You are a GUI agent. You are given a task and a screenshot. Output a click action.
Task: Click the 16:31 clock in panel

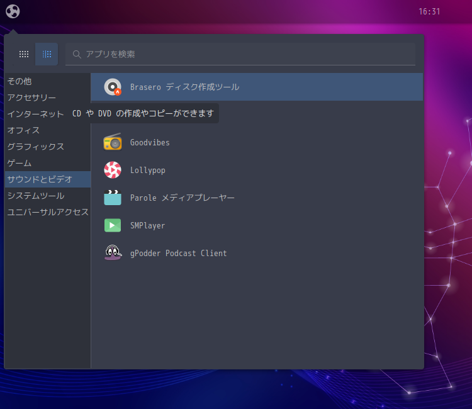pyautogui.click(x=429, y=11)
